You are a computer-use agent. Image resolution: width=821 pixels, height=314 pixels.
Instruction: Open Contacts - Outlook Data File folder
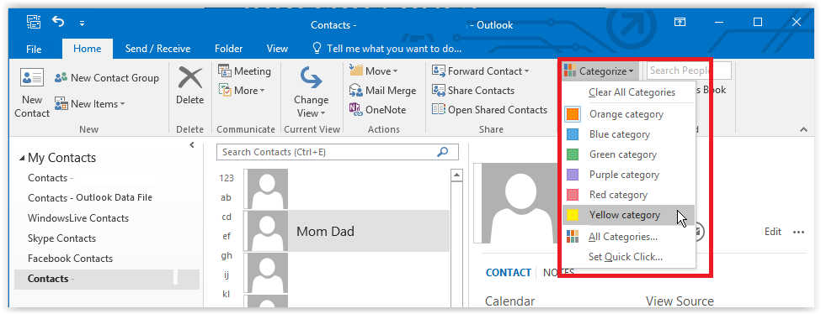tap(90, 197)
